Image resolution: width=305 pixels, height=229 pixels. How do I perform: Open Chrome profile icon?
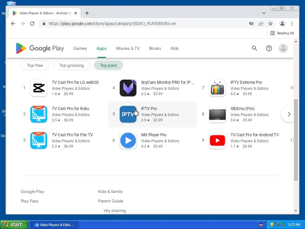282,24
